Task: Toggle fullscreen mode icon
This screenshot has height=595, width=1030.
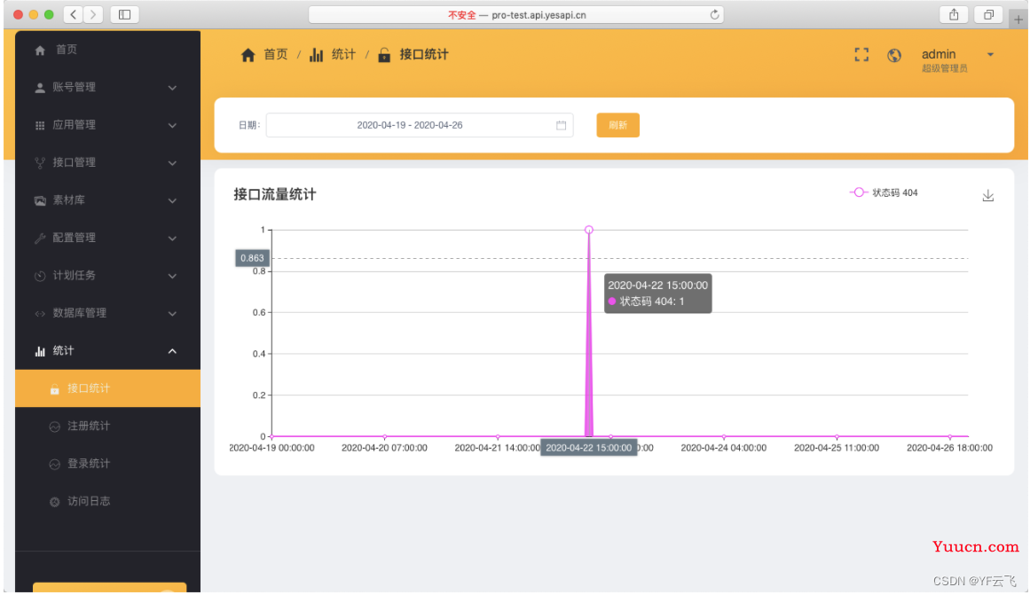Action: 861,55
